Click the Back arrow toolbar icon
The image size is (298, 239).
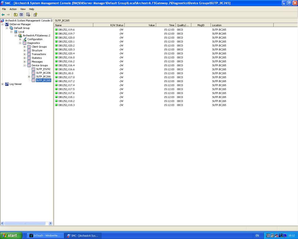click(3, 15)
